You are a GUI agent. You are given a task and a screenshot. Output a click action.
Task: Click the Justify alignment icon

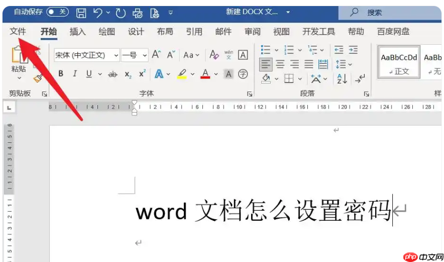point(309,65)
